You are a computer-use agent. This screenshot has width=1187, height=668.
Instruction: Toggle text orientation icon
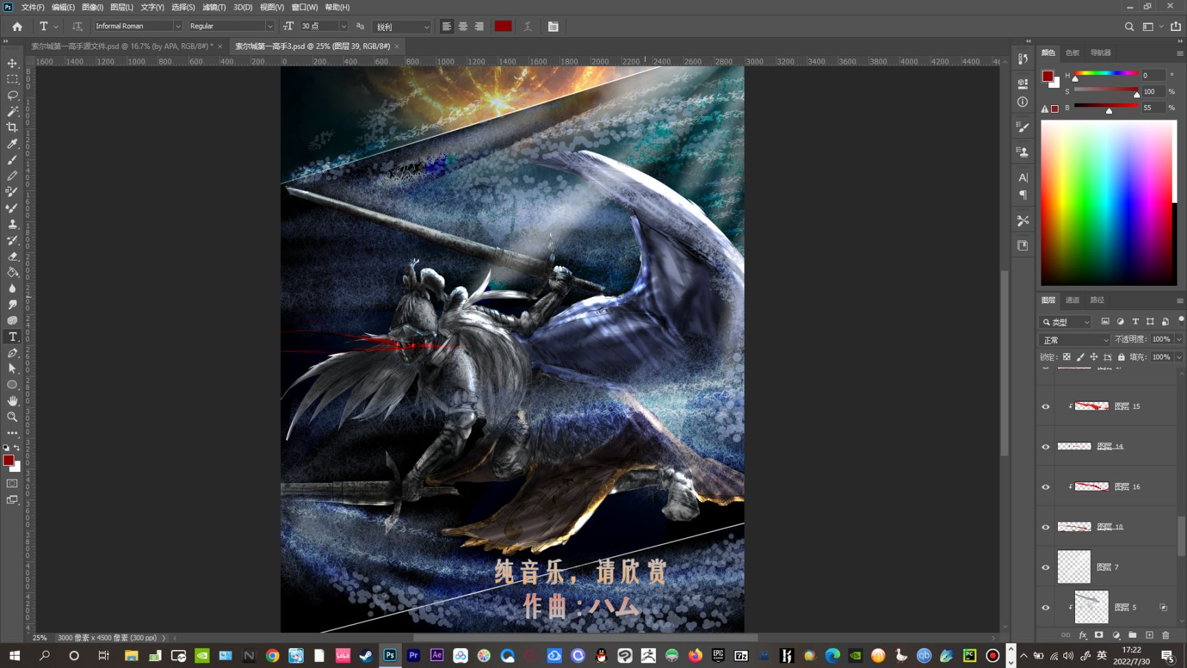click(77, 26)
